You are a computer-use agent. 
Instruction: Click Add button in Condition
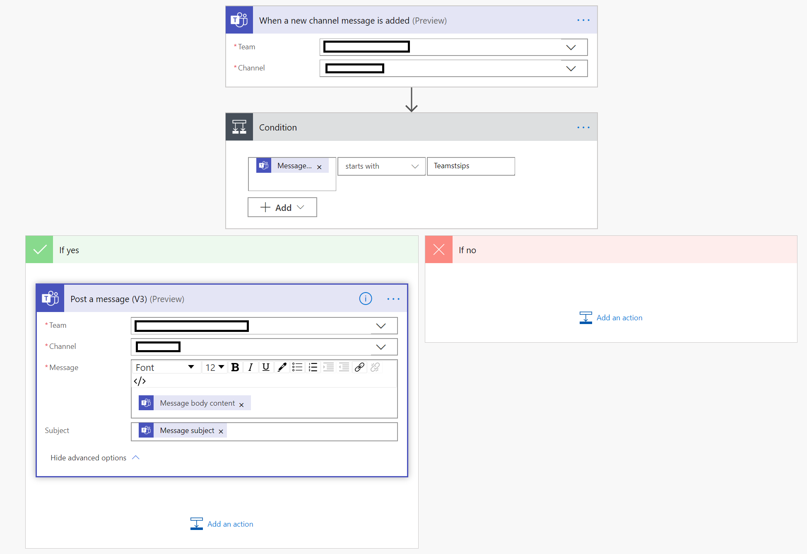click(x=282, y=207)
